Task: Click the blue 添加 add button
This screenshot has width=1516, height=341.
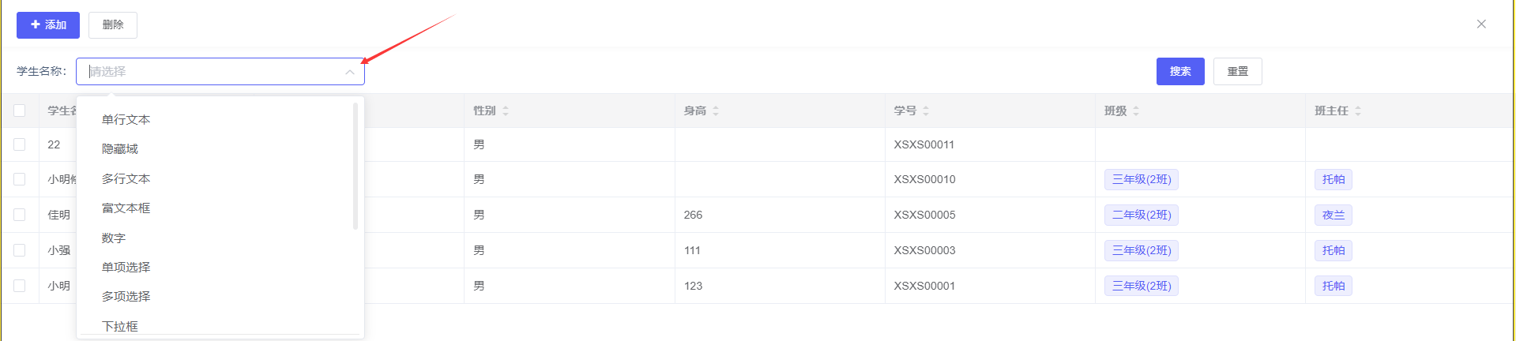Action: [48, 25]
